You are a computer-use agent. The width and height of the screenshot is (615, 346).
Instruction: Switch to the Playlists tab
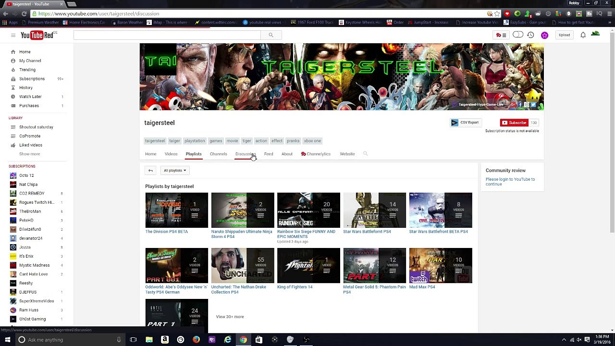click(x=194, y=154)
